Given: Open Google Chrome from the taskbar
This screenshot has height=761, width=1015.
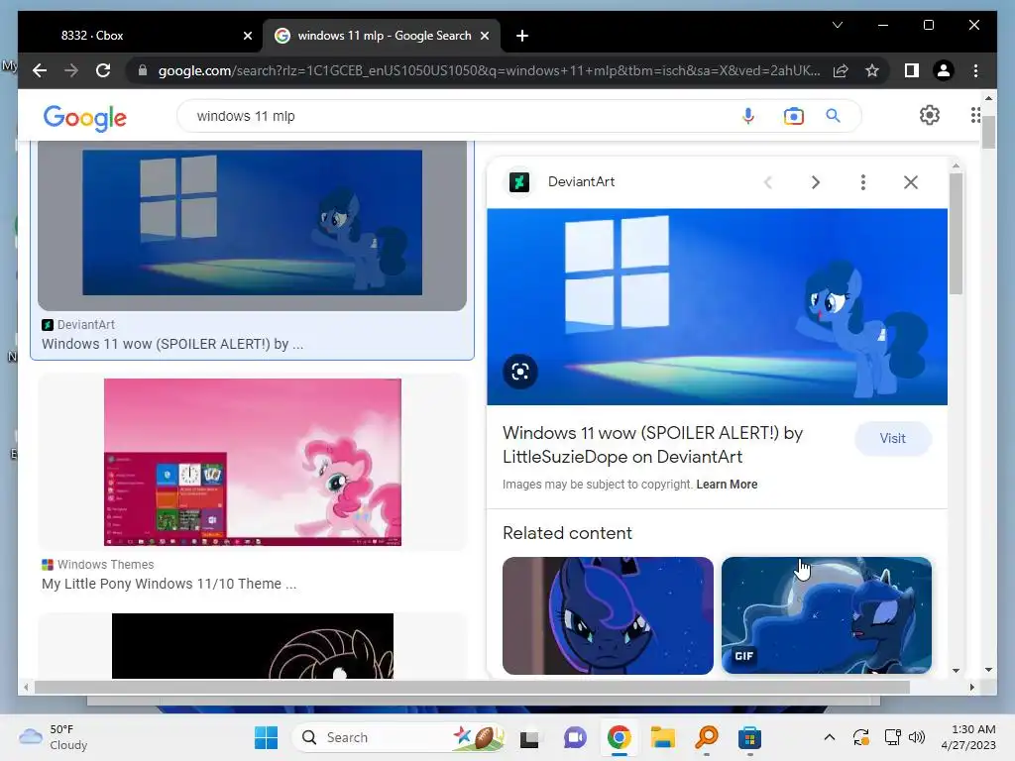Looking at the screenshot, I should (x=619, y=737).
